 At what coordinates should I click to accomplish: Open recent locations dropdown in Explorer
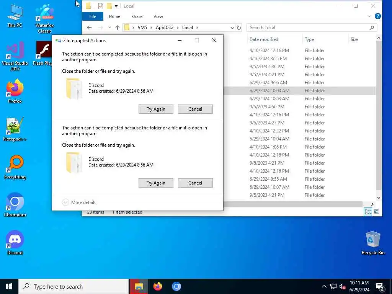pyautogui.click(x=109, y=28)
